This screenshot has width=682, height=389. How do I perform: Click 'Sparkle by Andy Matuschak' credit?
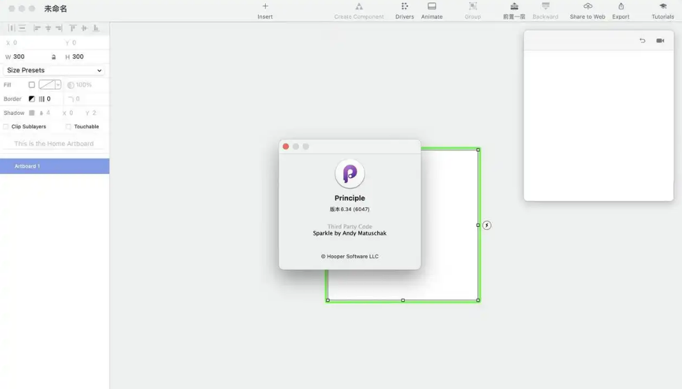350,233
